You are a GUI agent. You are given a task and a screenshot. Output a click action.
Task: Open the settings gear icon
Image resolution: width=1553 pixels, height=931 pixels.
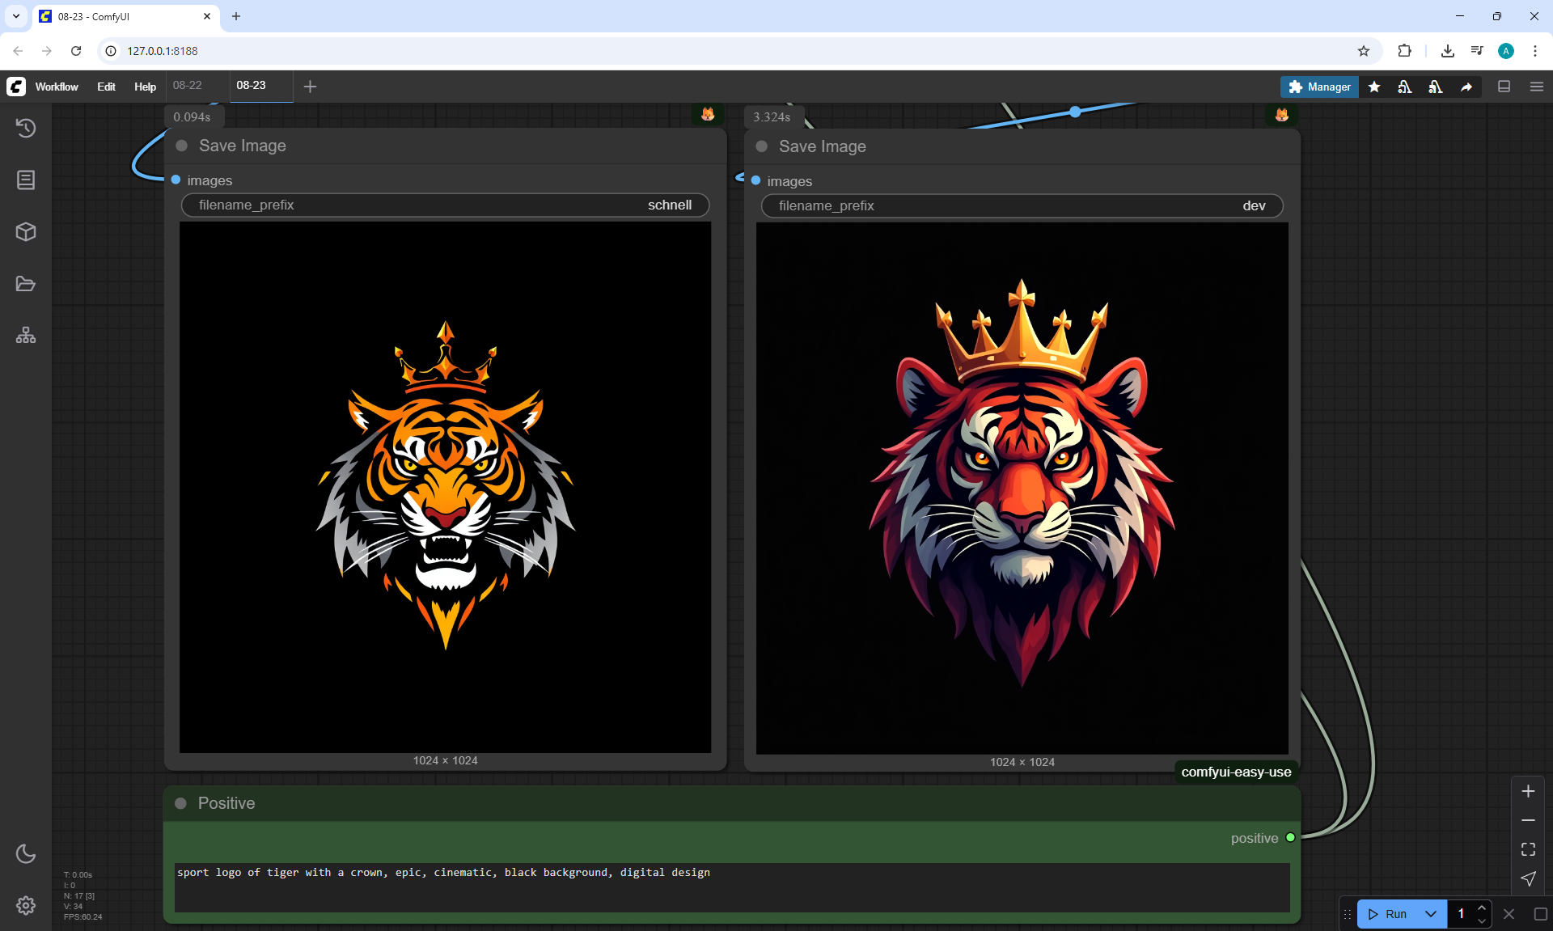coord(26,905)
